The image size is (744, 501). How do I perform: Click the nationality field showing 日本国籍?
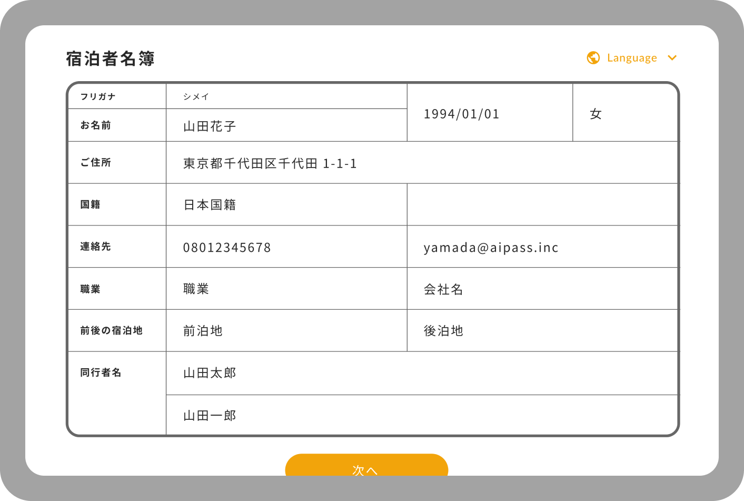click(286, 204)
